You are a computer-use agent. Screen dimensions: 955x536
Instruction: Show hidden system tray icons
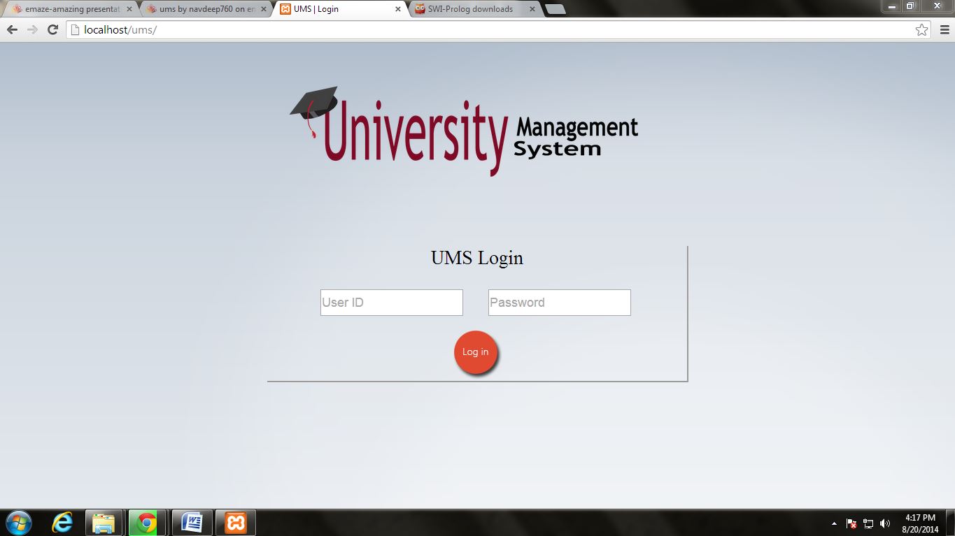tap(834, 523)
